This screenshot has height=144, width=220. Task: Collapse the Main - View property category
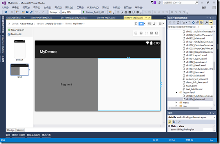pos(169,126)
